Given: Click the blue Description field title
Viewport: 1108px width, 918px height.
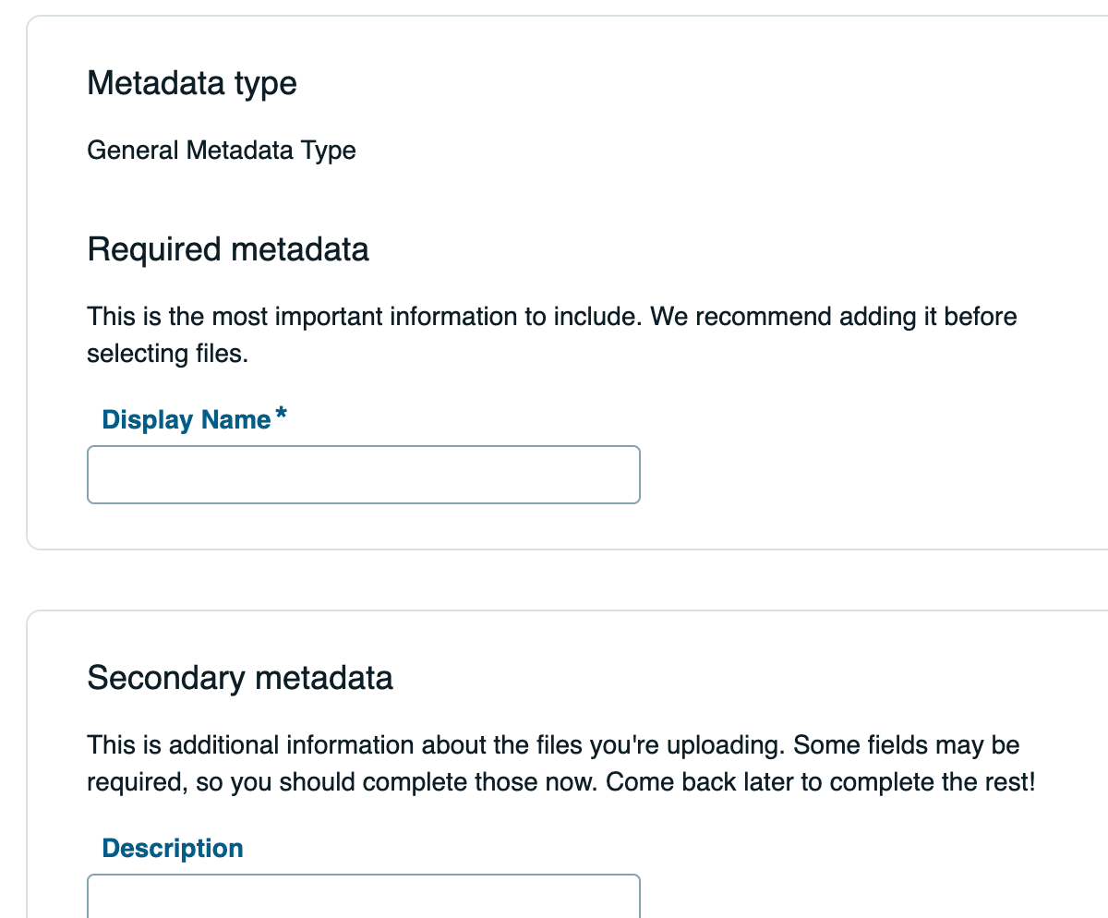Looking at the screenshot, I should tap(172, 848).
